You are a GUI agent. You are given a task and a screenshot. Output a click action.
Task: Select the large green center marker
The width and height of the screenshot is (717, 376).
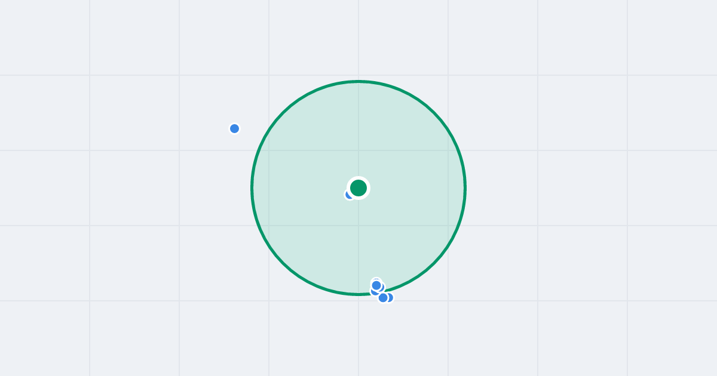coord(358,188)
